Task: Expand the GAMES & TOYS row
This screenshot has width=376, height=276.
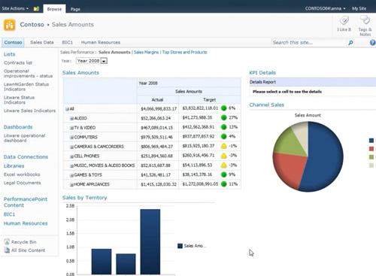Action: (71, 175)
